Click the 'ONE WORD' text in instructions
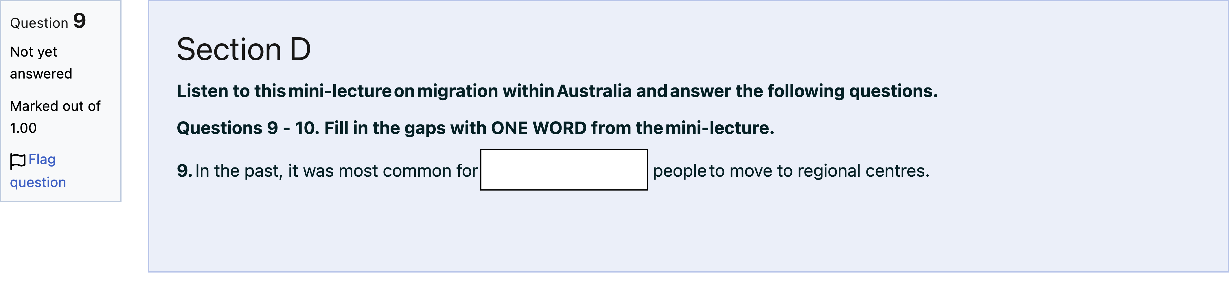The width and height of the screenshot is (1229, 291). tap(539, 128)
